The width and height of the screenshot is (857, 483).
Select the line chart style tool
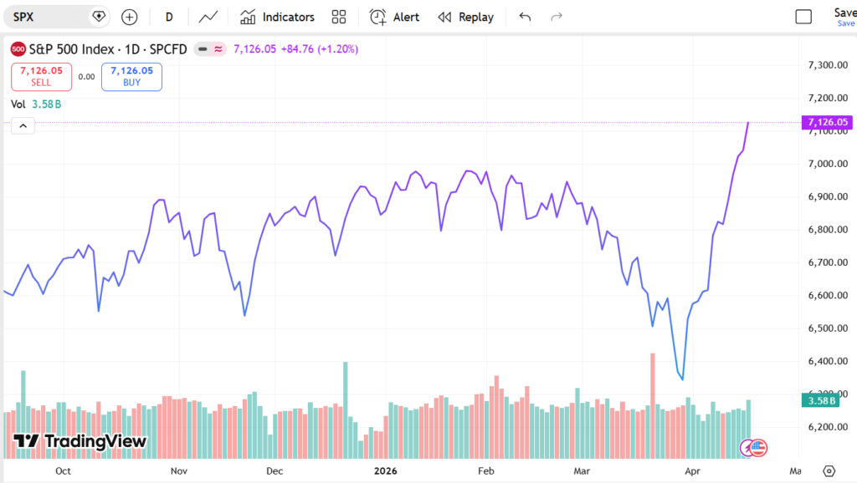208,16
